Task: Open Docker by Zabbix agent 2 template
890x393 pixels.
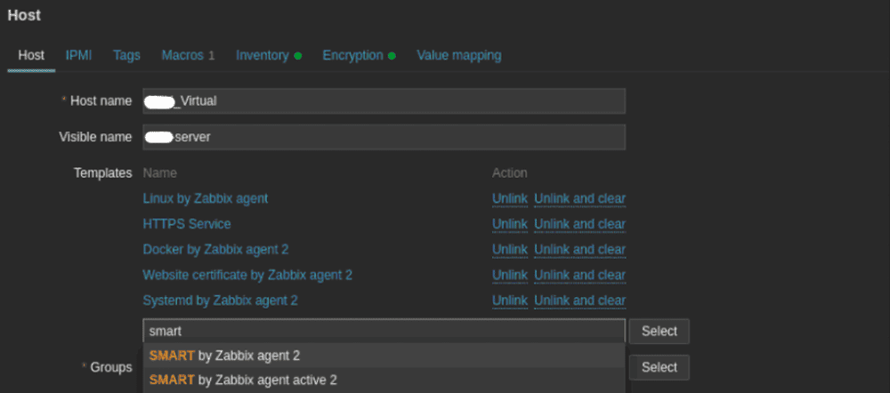Action: click(215, 250)
